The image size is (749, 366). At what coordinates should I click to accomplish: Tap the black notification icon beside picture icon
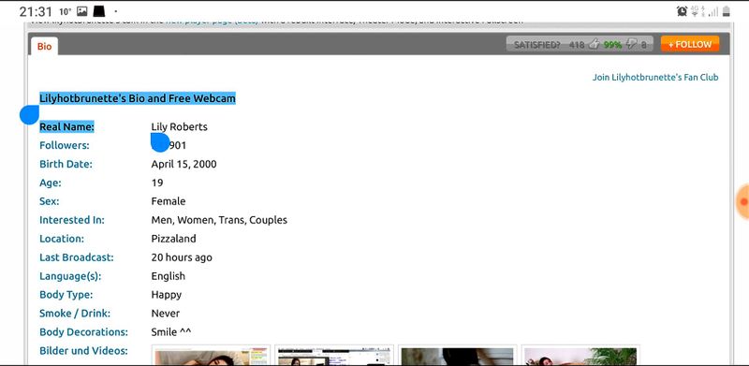(99, 11)
